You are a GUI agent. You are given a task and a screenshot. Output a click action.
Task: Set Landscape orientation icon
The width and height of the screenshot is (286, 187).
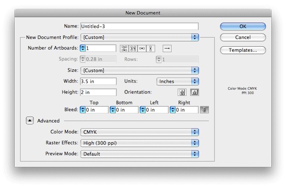(x=195, y=92)
